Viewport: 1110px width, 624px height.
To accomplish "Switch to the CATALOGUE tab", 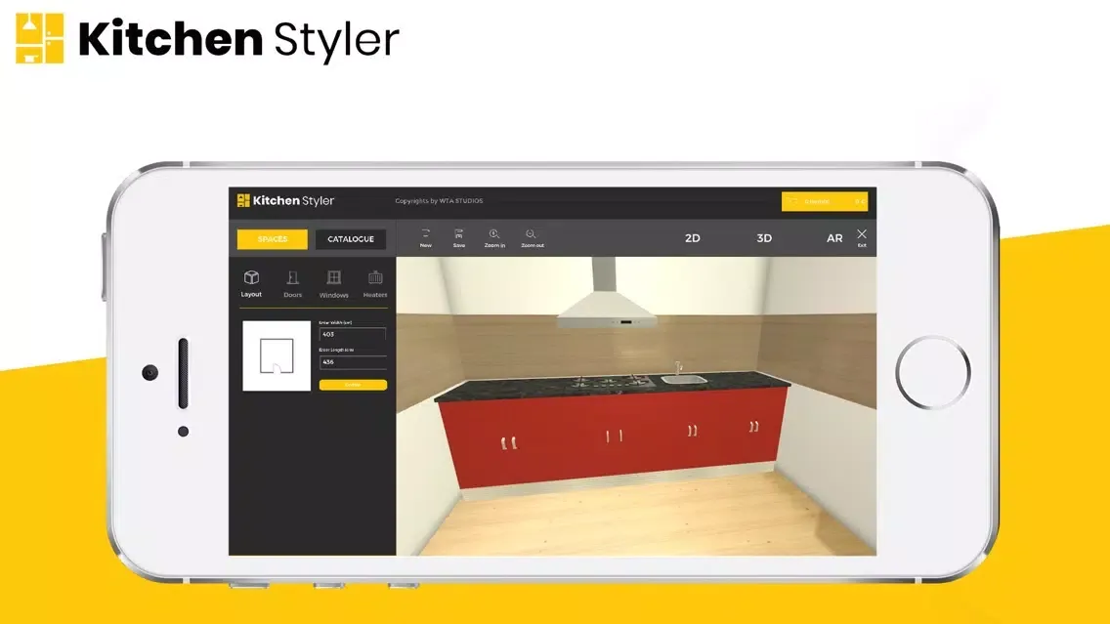I will (x=351, y=239).
